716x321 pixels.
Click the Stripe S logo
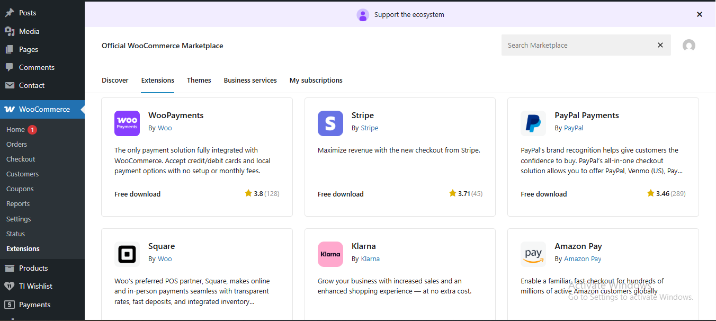pos(330,123)
